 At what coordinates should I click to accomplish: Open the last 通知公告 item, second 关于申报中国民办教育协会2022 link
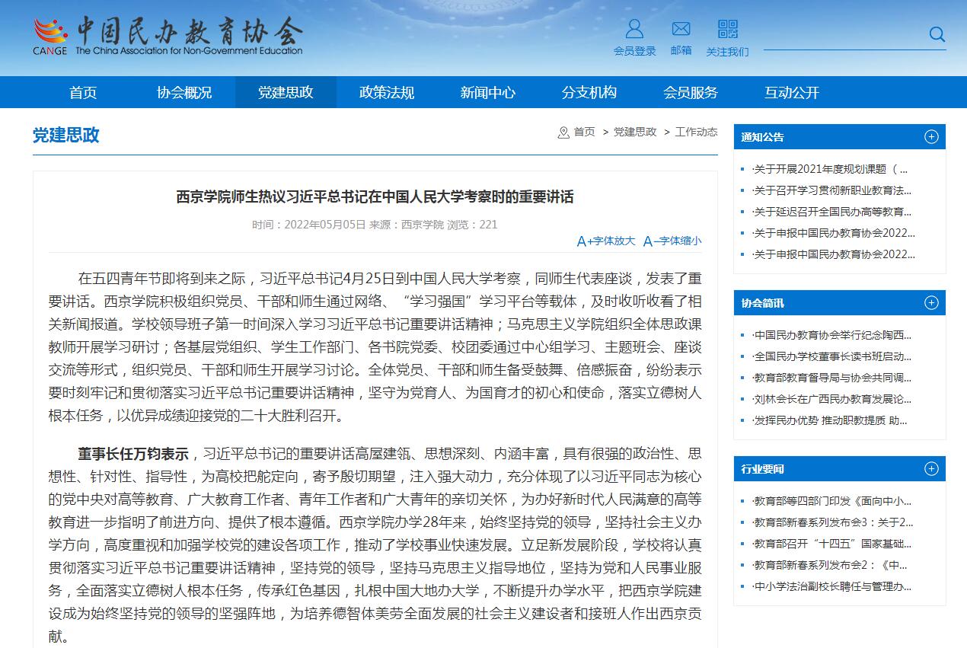point(834,254)
